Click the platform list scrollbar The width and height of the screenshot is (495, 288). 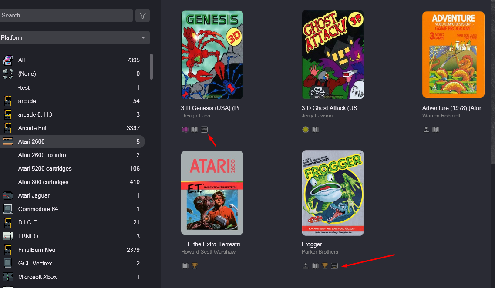pyautogui.click(x=151, y=67)
